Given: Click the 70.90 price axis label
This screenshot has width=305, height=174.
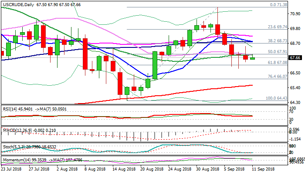Looking at the screenshot, I should tap(295, 13).
